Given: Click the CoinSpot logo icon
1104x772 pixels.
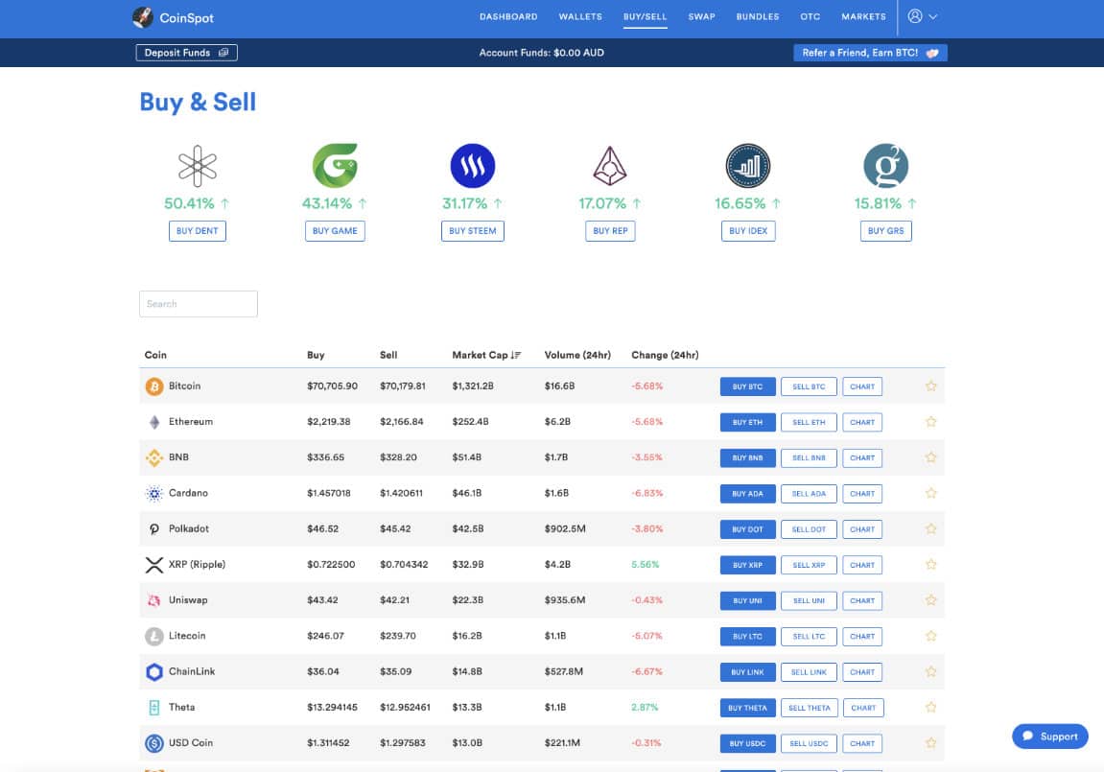Looking at the screenshot, I should 144,16.
